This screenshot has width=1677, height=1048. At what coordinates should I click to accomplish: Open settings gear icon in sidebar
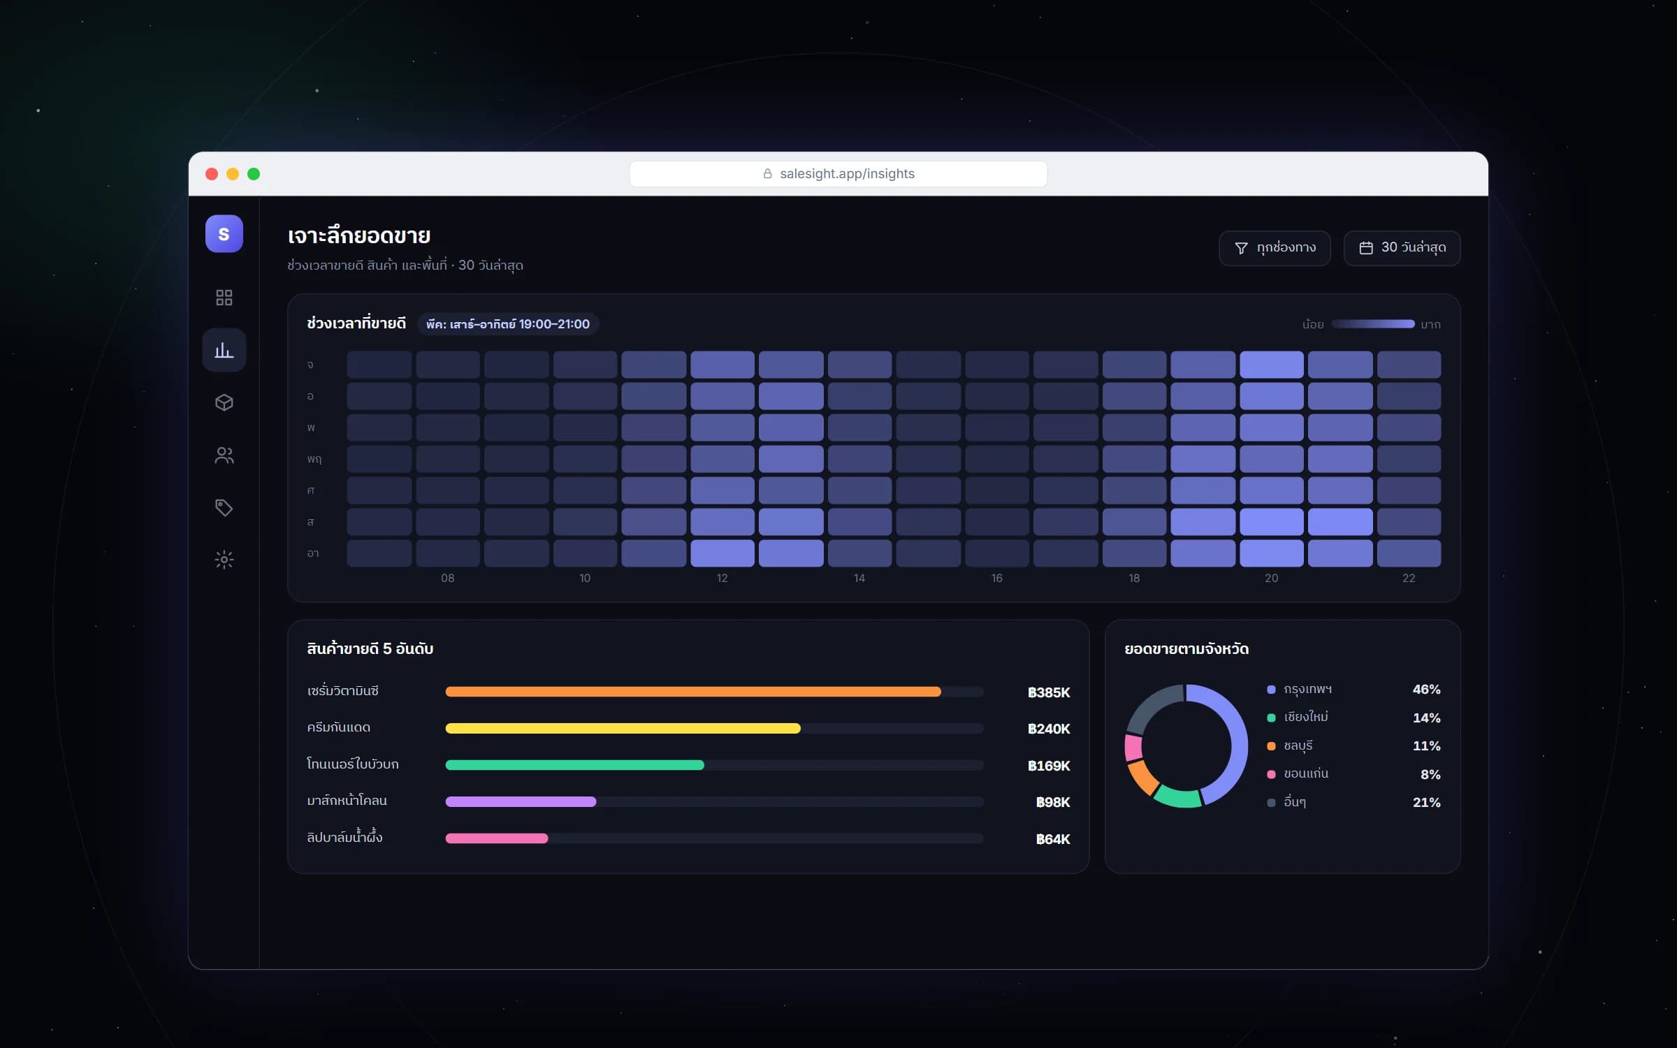(x=224, y=560)
